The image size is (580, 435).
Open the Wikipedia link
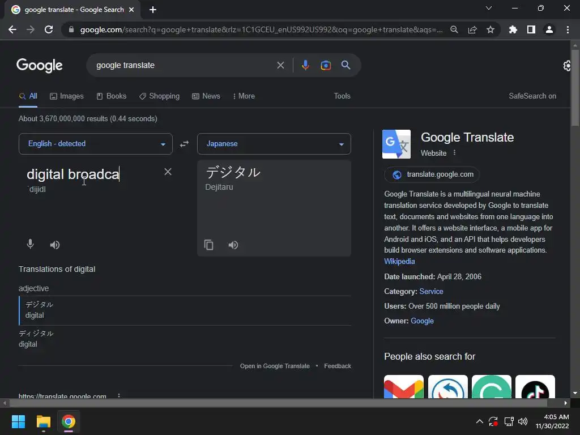click(399, 262)
